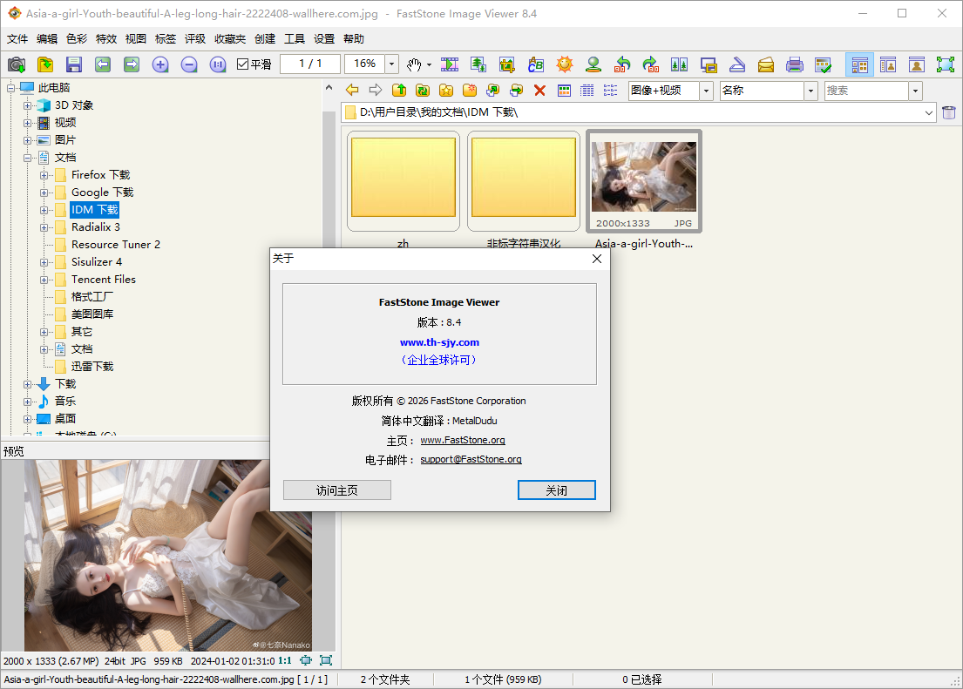This screenshot has height=689, width=963.
Task: Go to next image with right arrow
Action: tap(132, 64)
